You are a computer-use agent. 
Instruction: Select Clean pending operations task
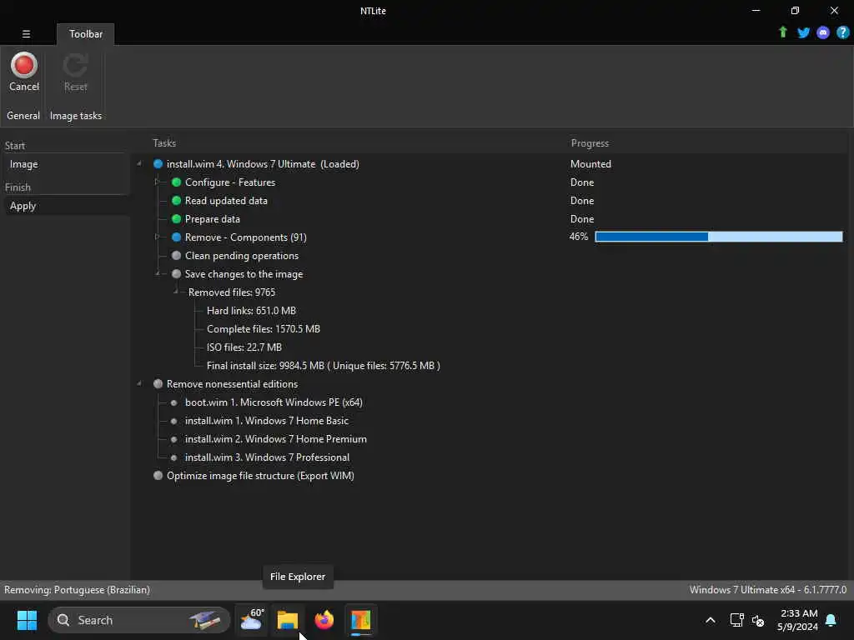click(242, 256)
